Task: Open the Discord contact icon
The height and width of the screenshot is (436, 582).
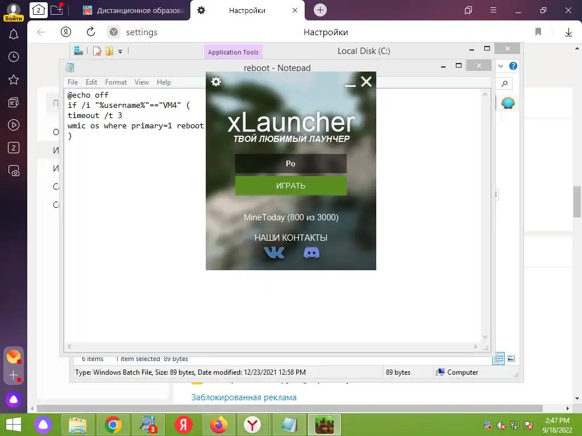Action: click(311, 253)
